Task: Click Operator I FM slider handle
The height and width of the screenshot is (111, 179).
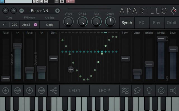Action: pyautogui.click(x=18, y=46)
